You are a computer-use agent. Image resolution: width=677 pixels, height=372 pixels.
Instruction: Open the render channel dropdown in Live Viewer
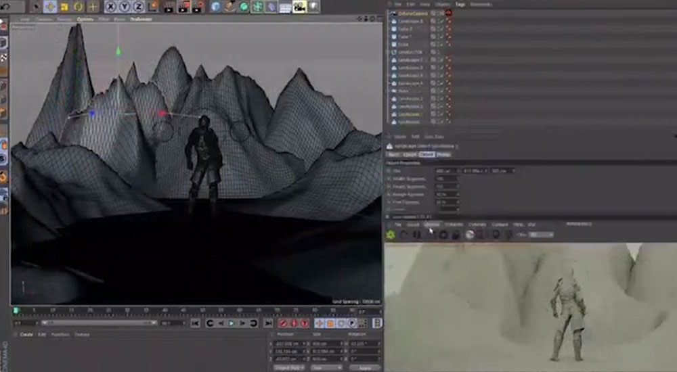tap(540, 235)
